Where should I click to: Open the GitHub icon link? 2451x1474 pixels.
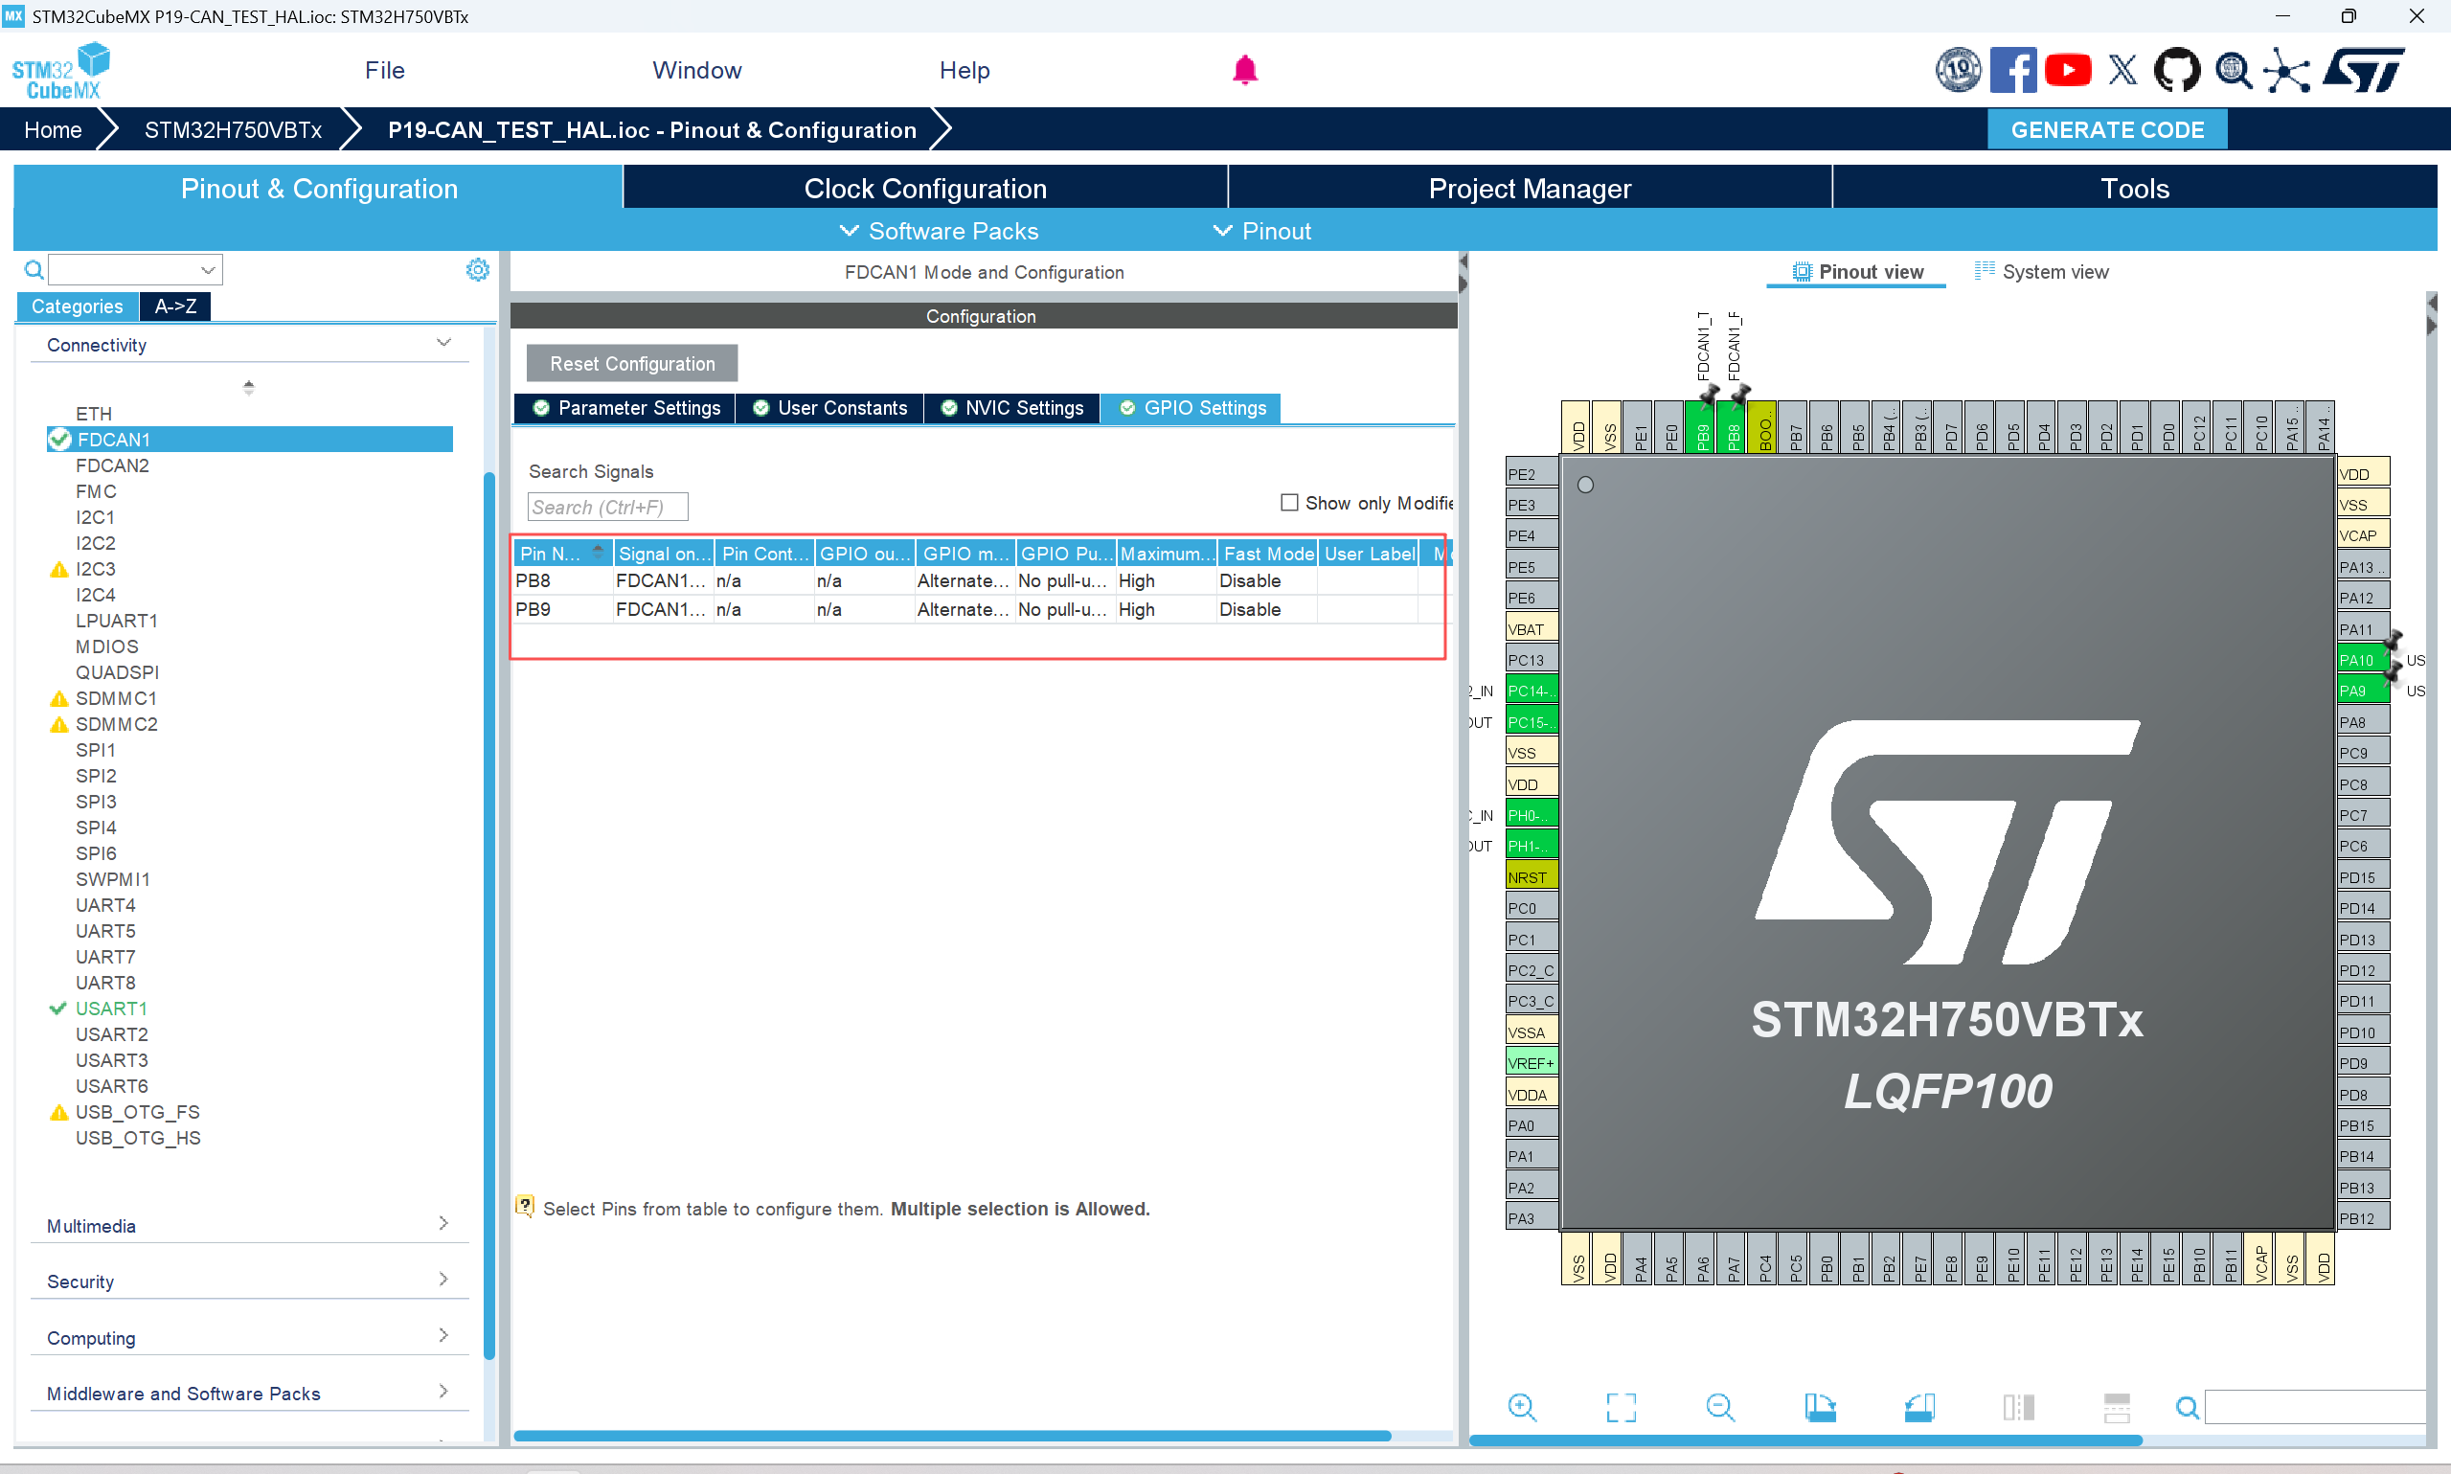tap(2176, 71)
